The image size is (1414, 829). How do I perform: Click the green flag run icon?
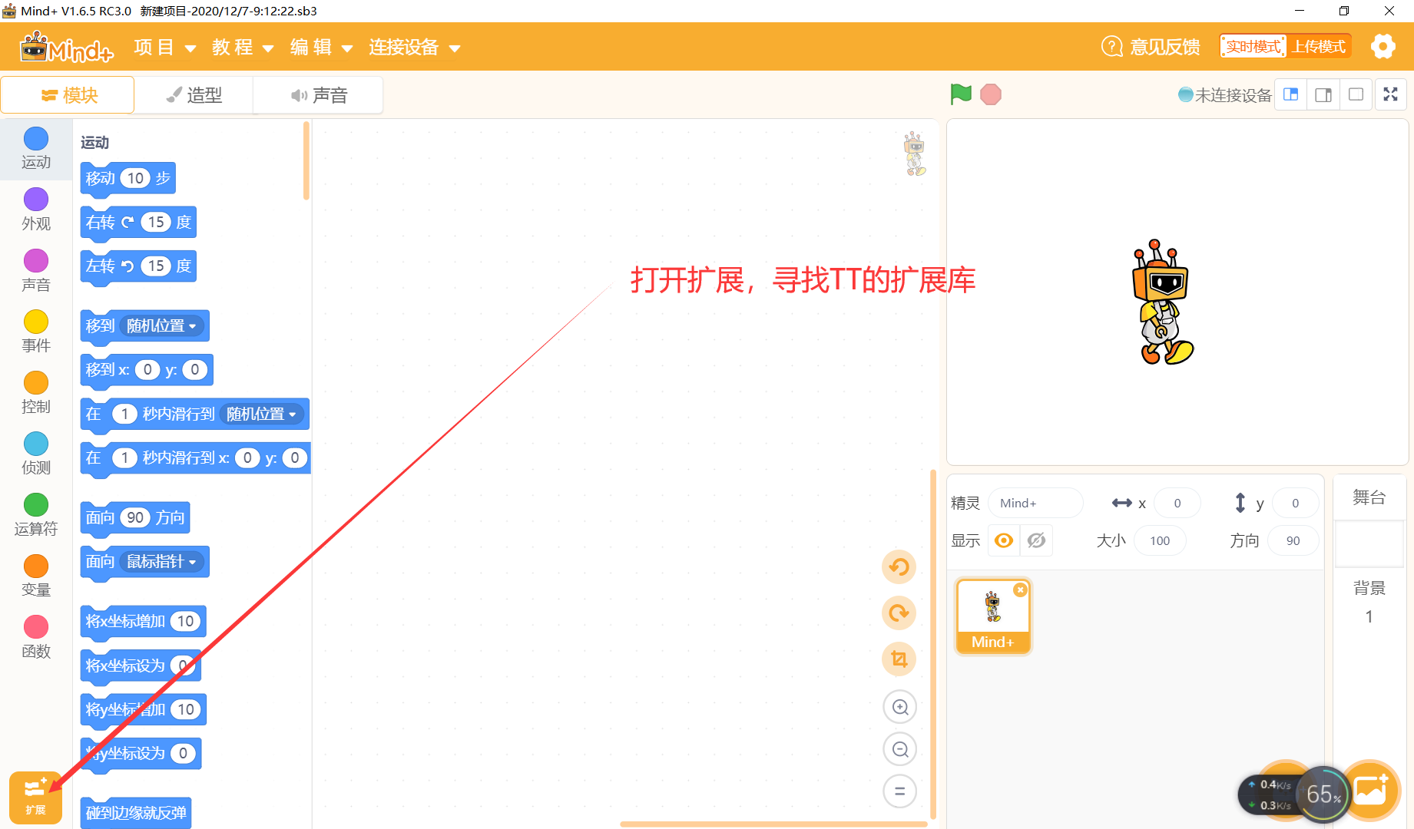(x=961, y=94)
